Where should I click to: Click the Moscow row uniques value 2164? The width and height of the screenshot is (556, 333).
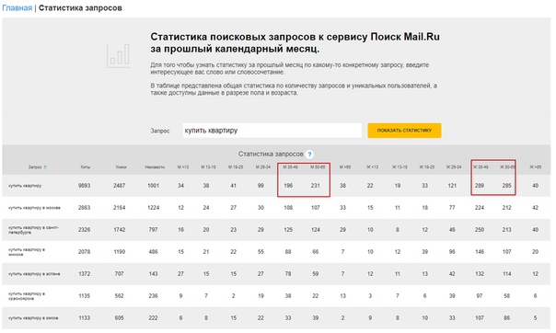coord(119,208)
